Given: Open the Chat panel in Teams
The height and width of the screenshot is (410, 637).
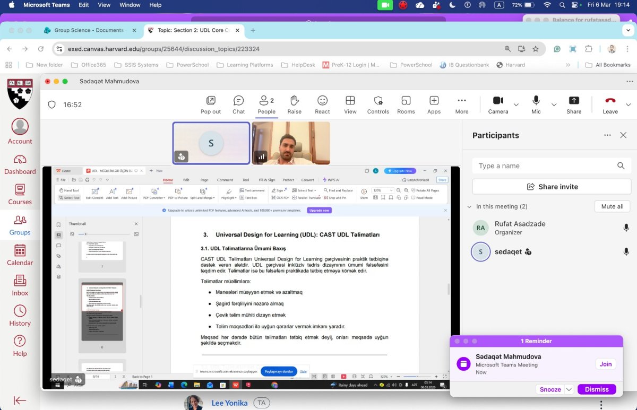Looking at the screenshot, I should (239, 104).
